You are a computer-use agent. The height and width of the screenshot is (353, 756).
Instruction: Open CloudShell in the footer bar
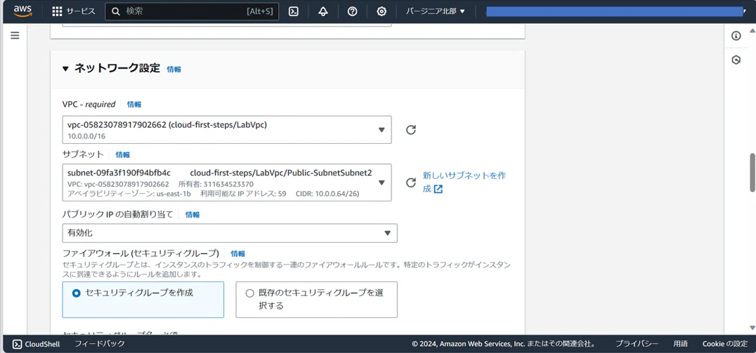tap(36, 344)
